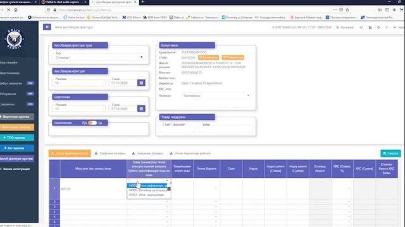Bookmark this page with the star icon

pos(347,10)
